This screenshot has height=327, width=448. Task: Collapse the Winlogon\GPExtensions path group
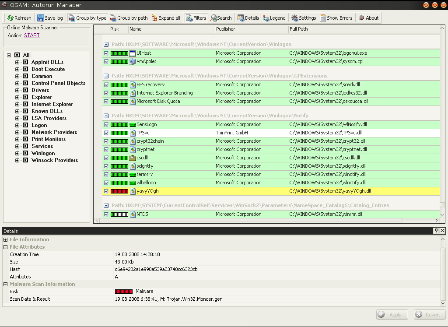pyautogui.click(x=106, y=76)
